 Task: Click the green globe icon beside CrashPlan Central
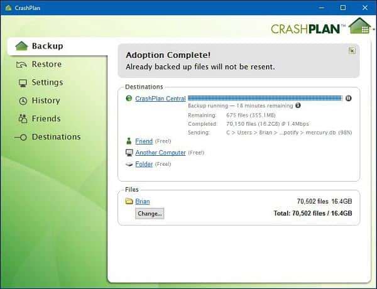(129, 98)
